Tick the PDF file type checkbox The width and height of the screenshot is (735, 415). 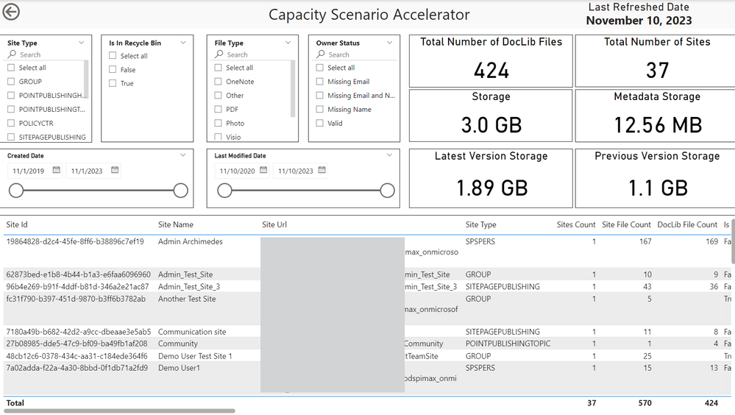click(x=218, y=109)
